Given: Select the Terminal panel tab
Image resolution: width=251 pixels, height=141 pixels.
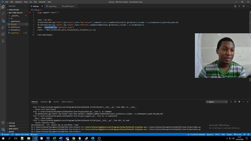Looking at the screenshot, I should tap(35, 102).
